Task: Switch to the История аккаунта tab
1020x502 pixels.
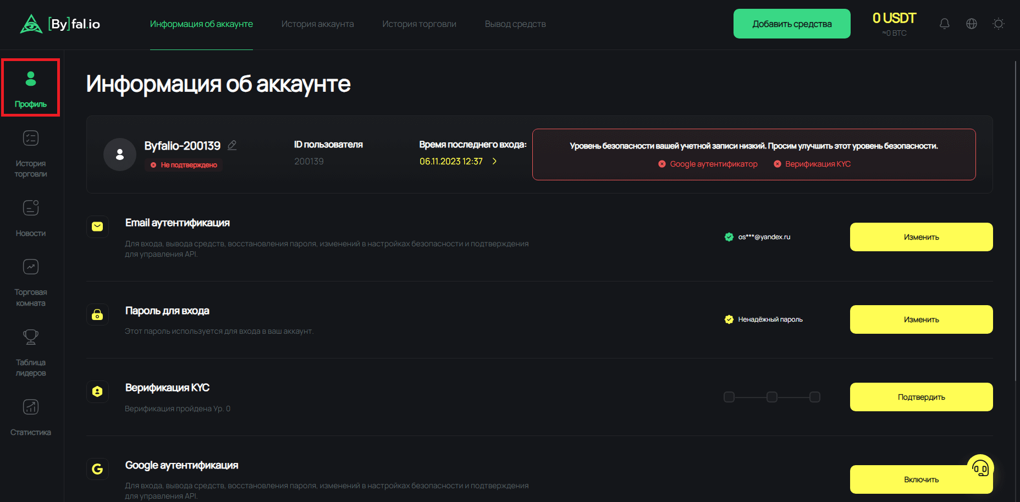Action: click(317, 24)
